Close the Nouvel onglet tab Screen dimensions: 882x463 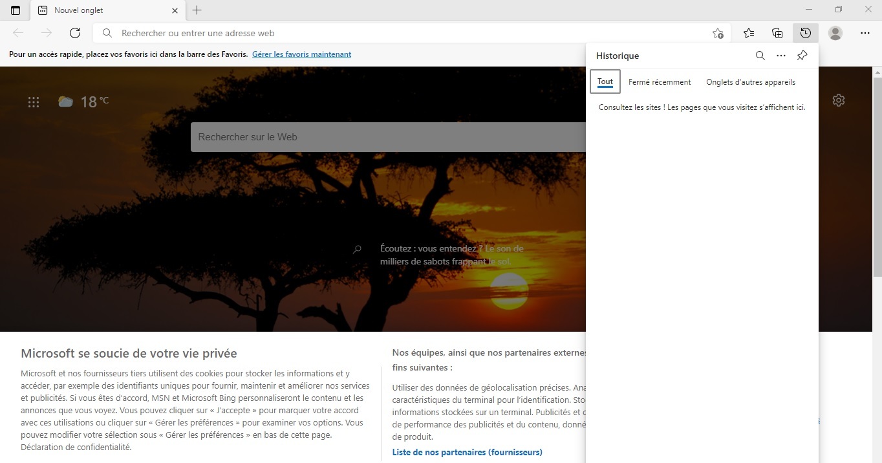[175, 10]
